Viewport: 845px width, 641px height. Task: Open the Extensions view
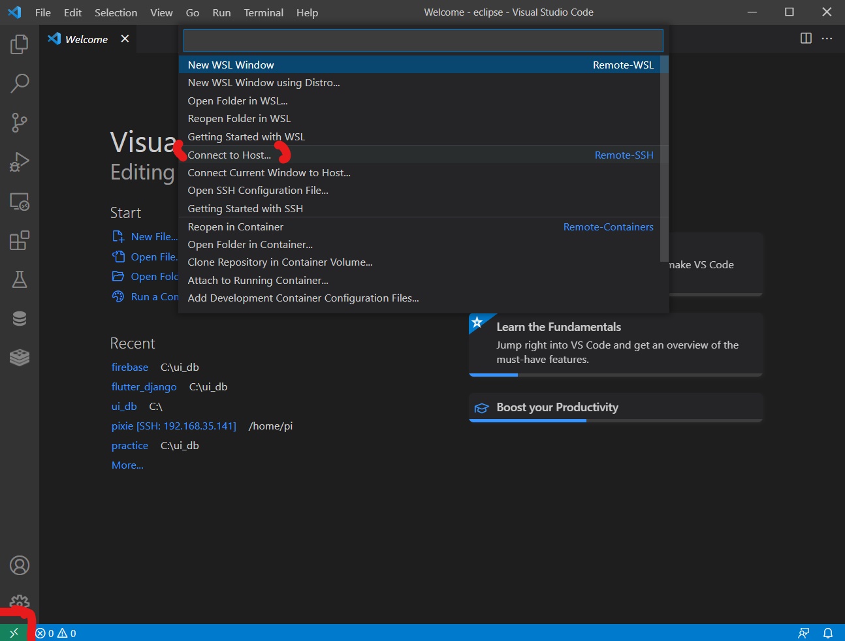(20, 240)
